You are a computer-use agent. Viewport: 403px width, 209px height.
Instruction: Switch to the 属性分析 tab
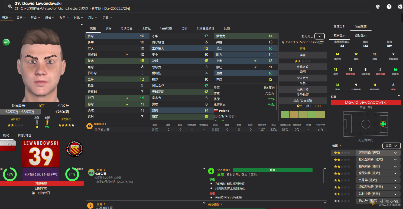tap(339, 26)
